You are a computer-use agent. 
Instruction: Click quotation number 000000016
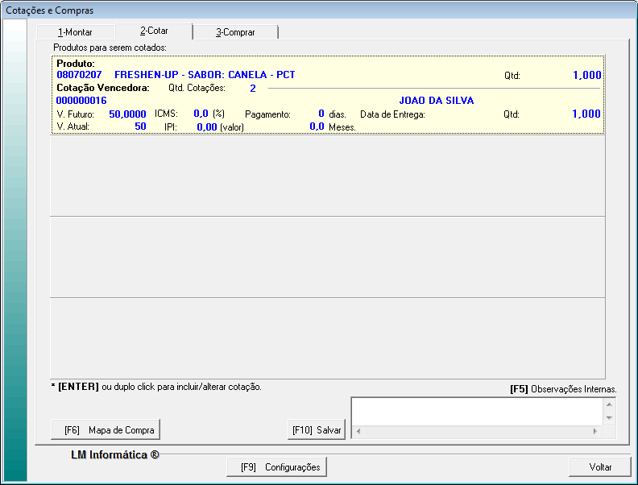(x=81, y=101)
